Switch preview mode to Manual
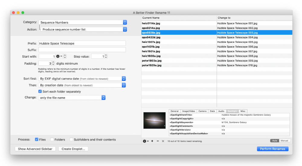The height and width of the screenshot is (166, 302). click(284, 141)
